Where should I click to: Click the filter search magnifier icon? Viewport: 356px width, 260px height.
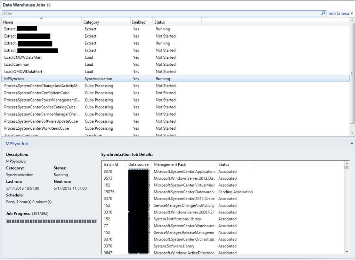324,14
